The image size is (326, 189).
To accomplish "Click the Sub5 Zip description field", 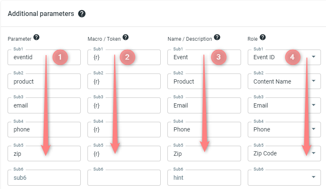I will coord(204,153).
